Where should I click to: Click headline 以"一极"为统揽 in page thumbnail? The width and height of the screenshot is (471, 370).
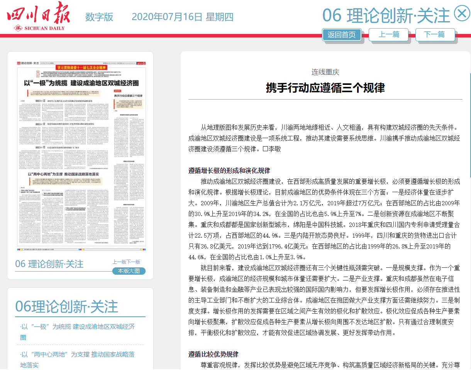tap(81, 83)
